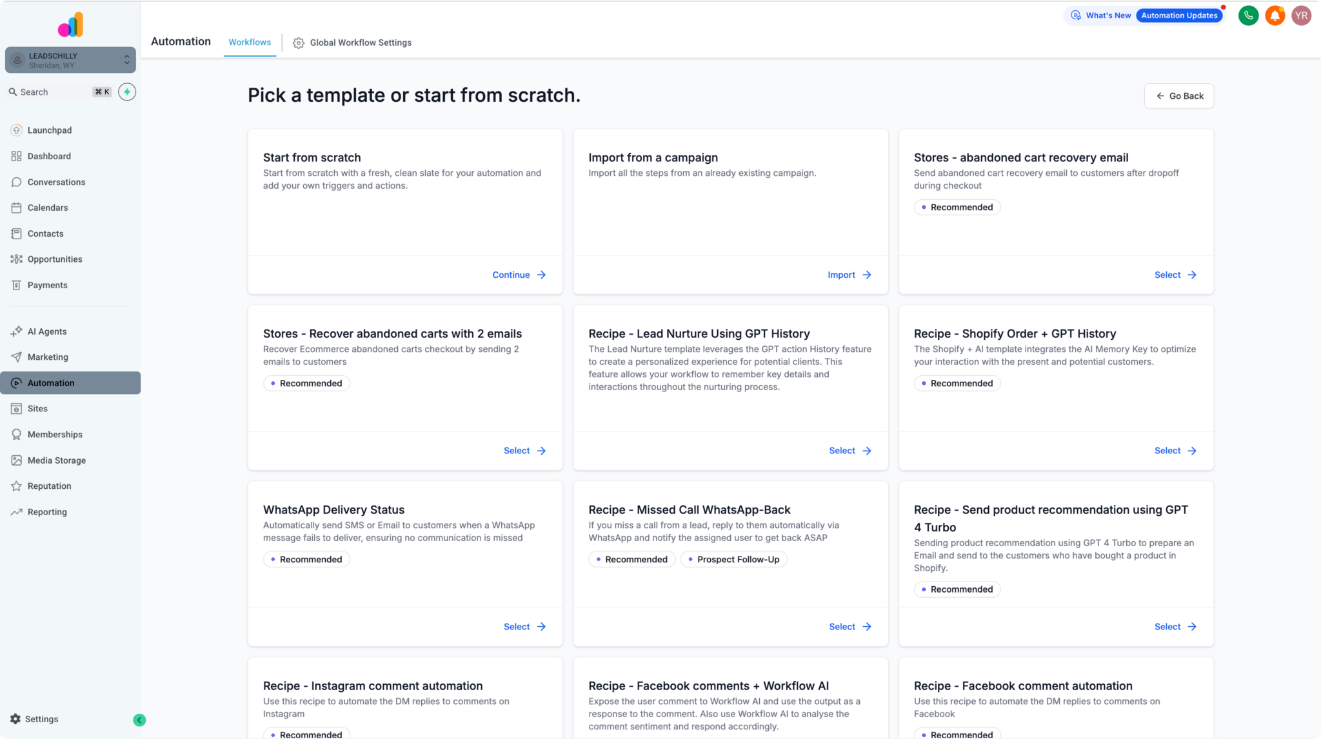Click Recommended tag on Missed Call WhatsApp-Back card
Screen dimensions: 1321x739
pos(631,560)
